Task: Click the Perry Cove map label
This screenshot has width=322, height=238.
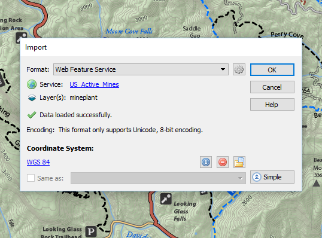Action: click(x=287, y=35)
